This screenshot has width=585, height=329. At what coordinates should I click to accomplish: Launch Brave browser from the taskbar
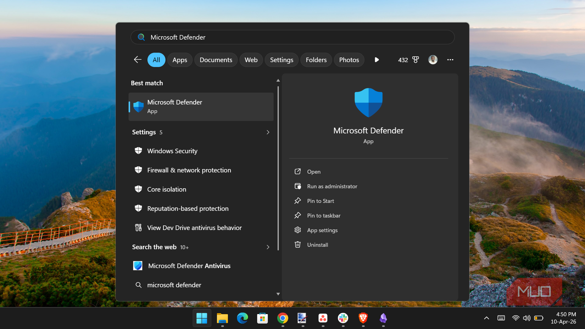363,318
